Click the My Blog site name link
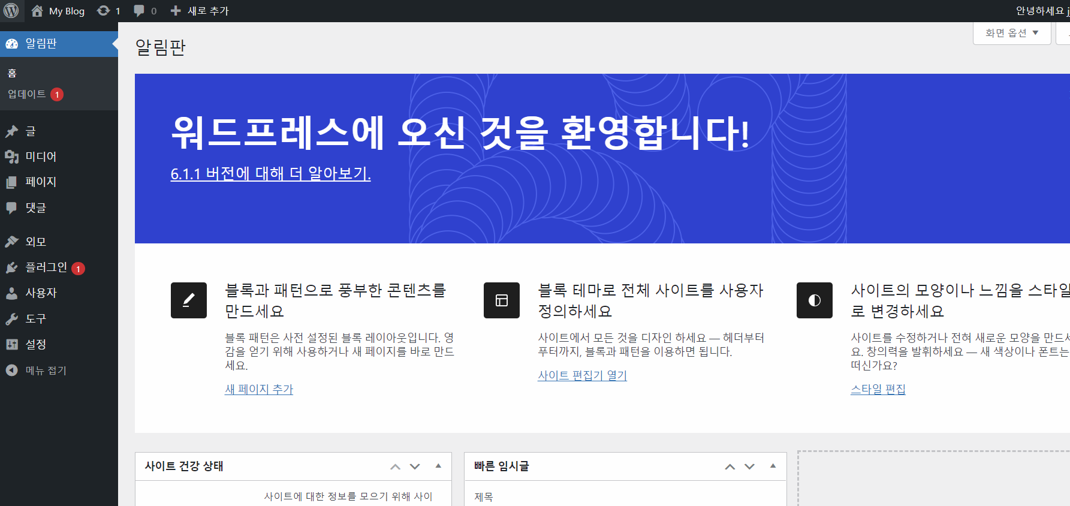This screenshot has height=506, width=1070. click(x=67, y=11)
